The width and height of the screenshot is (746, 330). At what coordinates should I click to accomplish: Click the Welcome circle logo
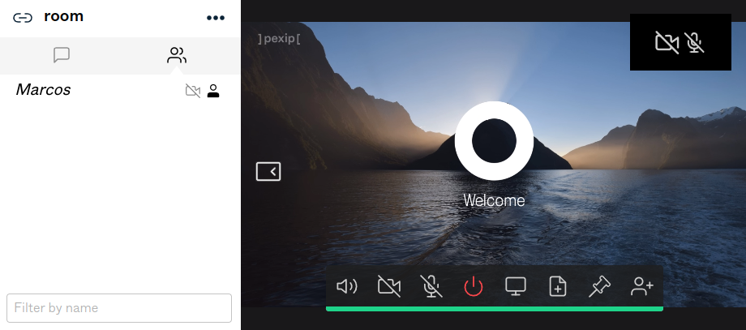(x=494, y=141)
